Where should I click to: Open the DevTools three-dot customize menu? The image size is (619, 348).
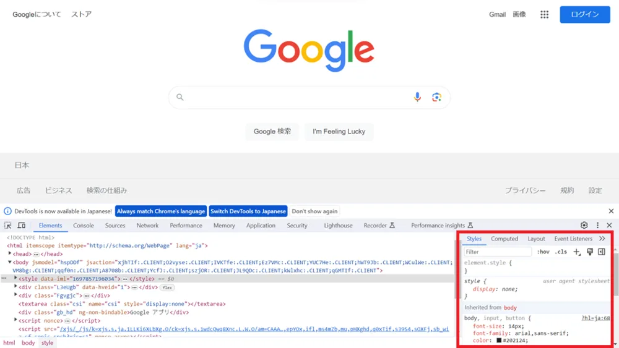tap(597, 225)
